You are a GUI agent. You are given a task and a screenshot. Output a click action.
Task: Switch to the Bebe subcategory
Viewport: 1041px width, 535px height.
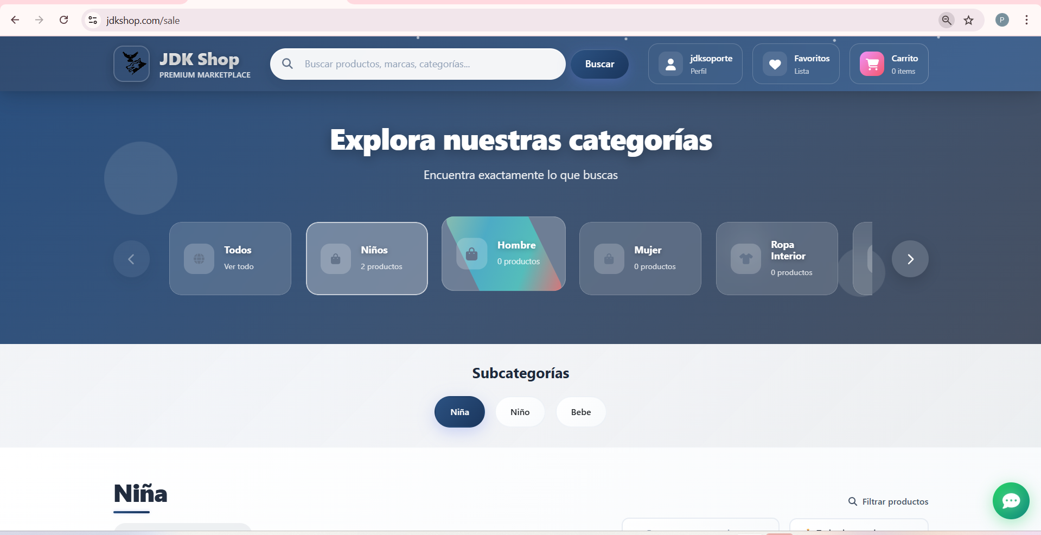tap(580, 412)
